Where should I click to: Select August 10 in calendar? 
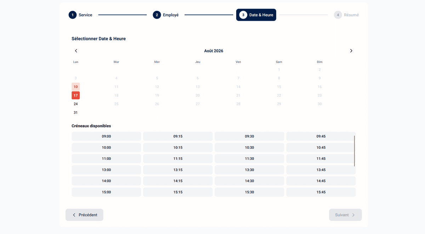(75, 87)
